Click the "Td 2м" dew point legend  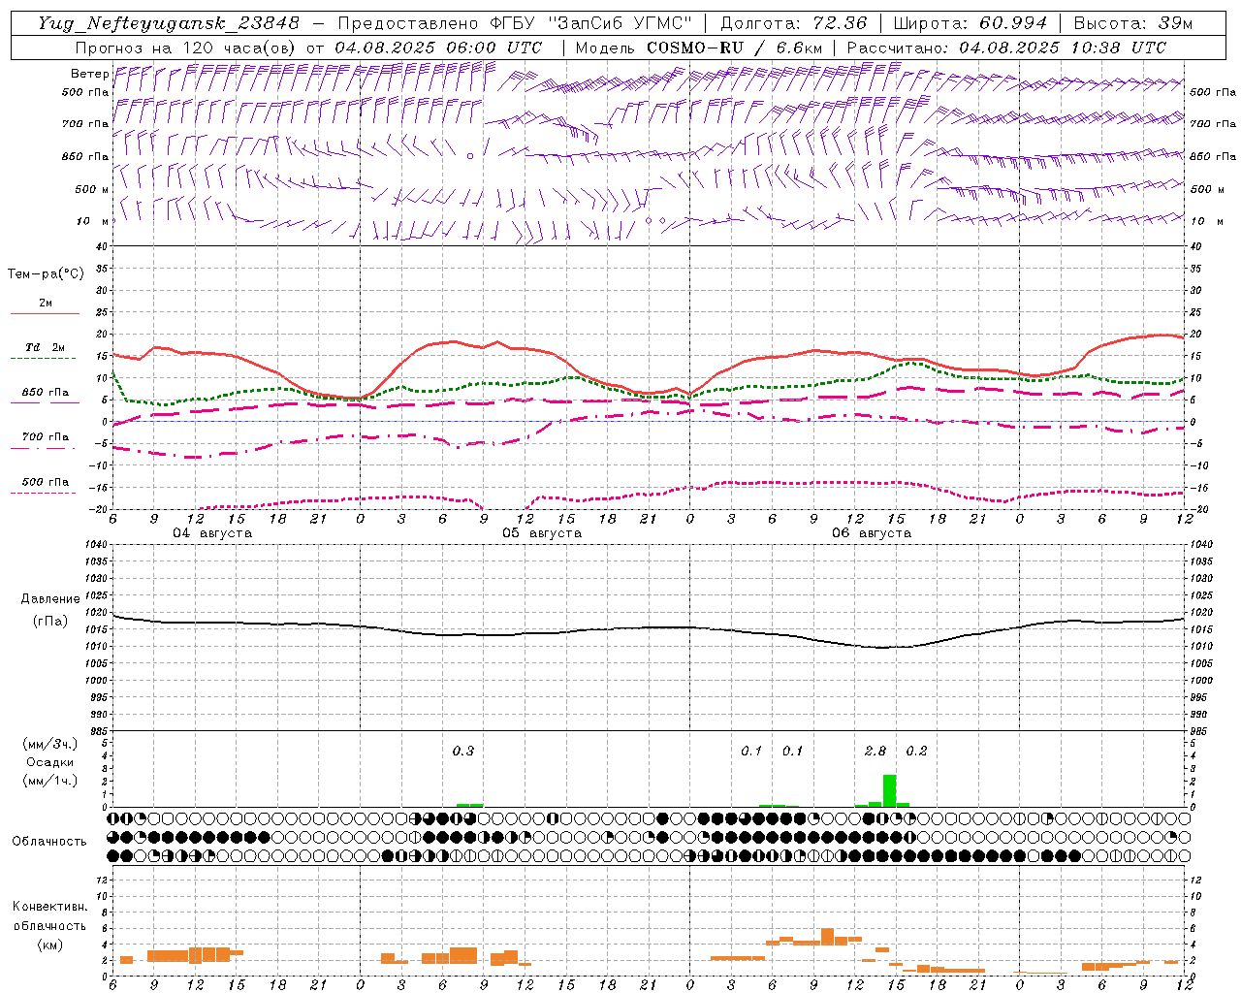pyautogui.click(x=45, y=347)
